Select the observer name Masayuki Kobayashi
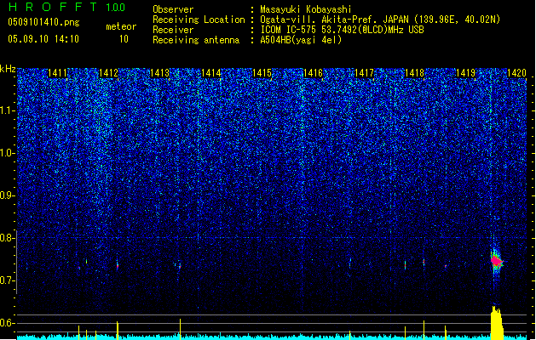Image resolution: width=536 pixels, height=340 pixels. (x=306, y=9)
